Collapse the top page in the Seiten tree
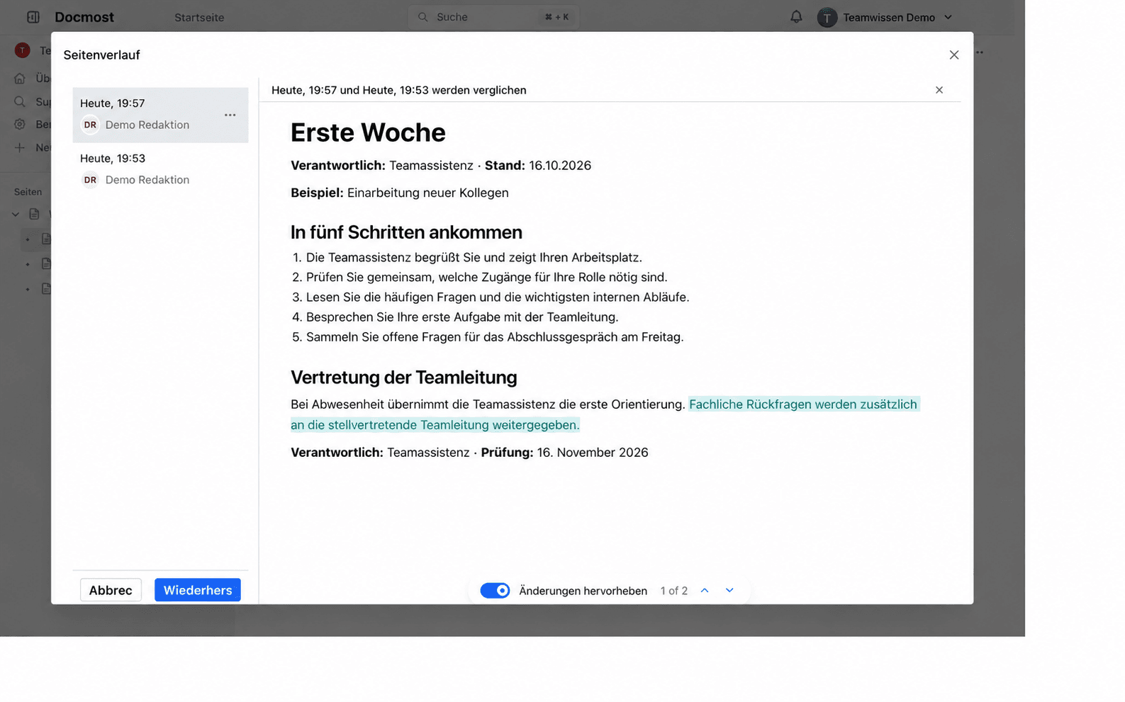This screenshot has width=1125, height=702. click(x=16, y=214)
